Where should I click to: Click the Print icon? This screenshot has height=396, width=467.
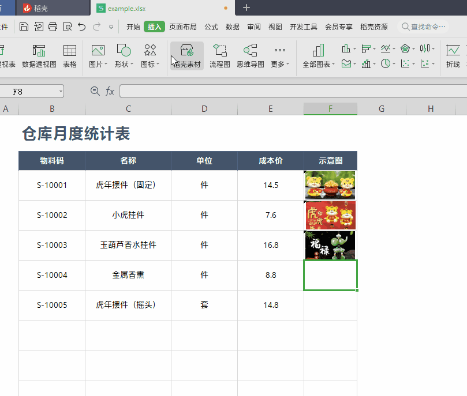click(53, 27)
